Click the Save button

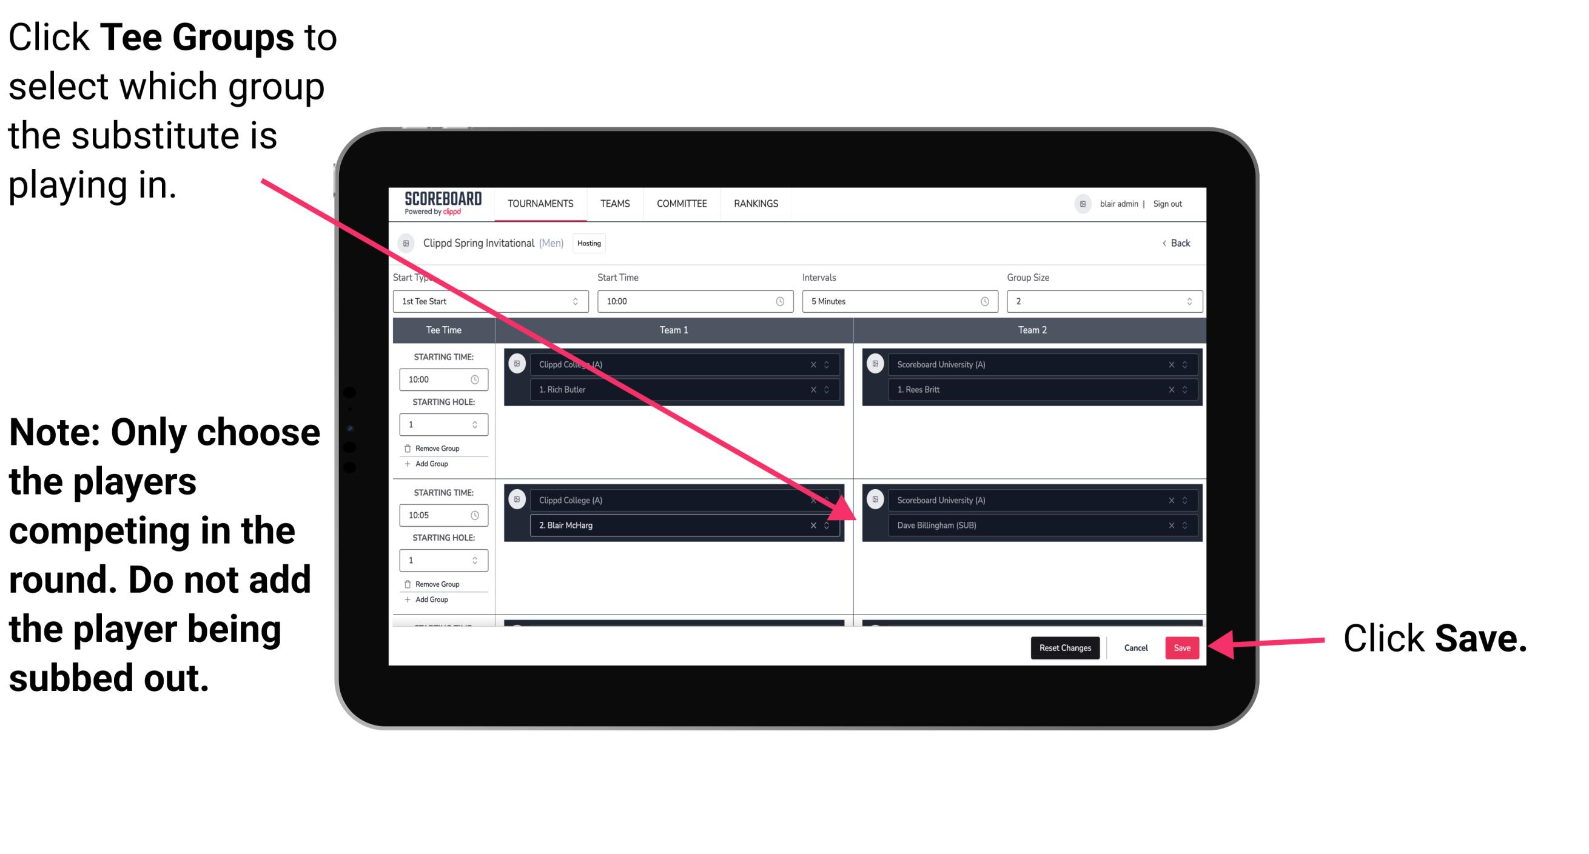pyautogui.click(x=1181, y=647)
